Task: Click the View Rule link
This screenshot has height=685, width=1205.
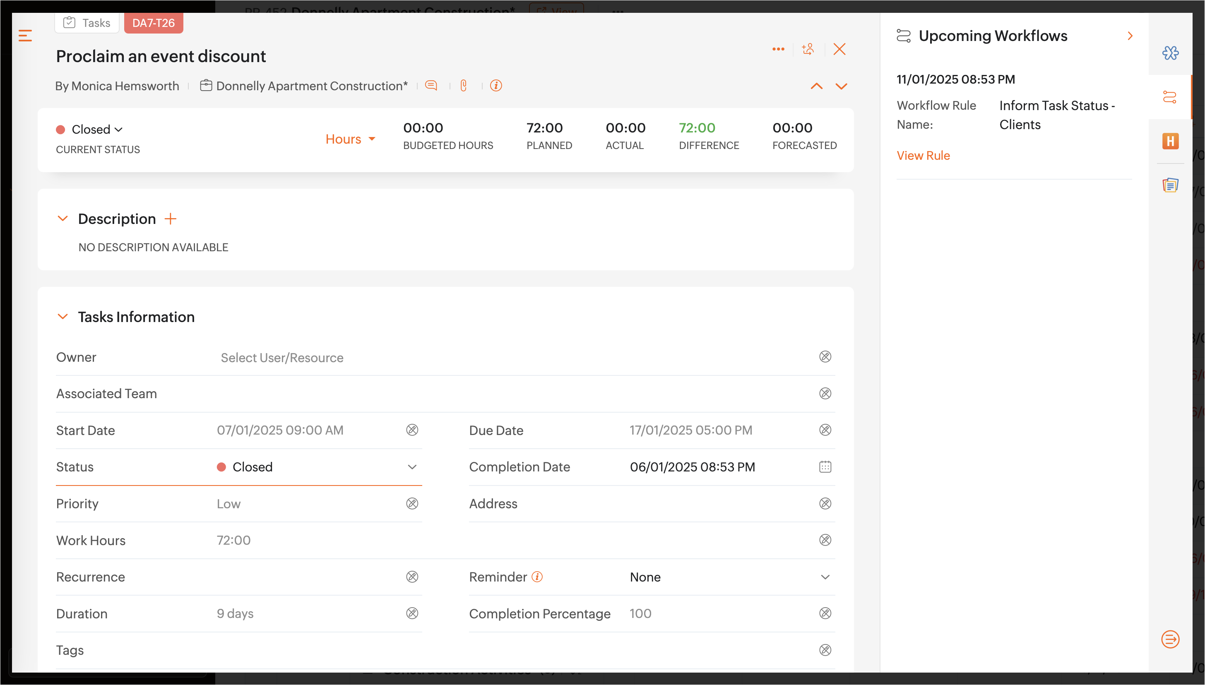Action: click(x=923, y=155)
